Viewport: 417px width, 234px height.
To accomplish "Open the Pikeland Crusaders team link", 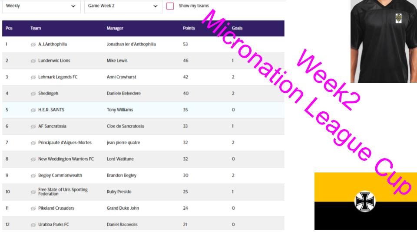I will pyautogui.click(x=56, y=208).
